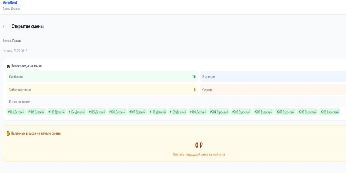Click the money bag icon in cash section
This screenshot has height=173, width=346.
[8, 133]
